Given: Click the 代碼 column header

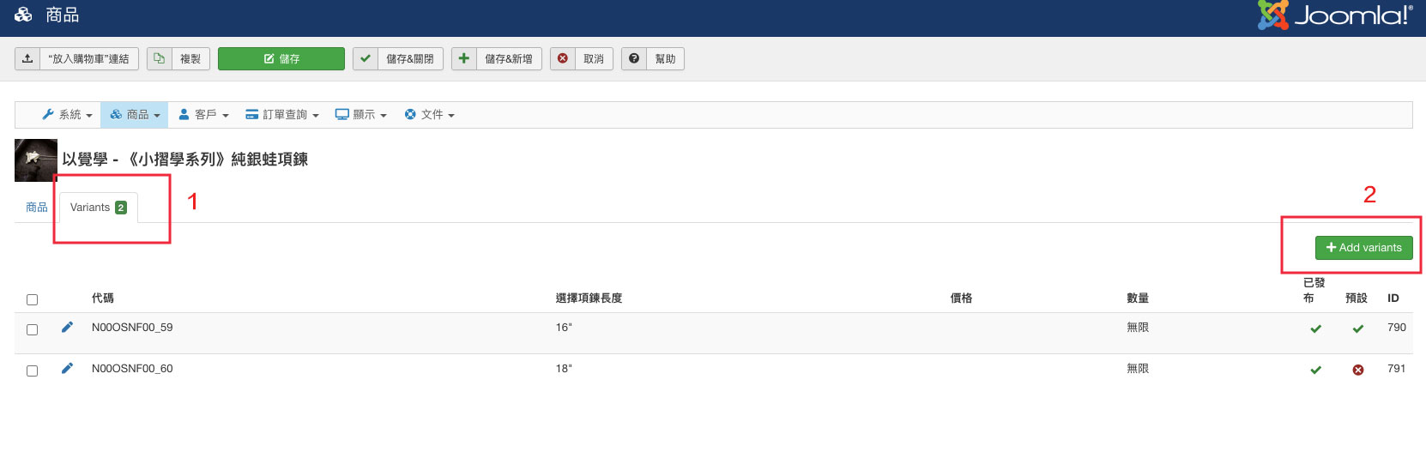Looking at the screenshot, I should [103, 298].
